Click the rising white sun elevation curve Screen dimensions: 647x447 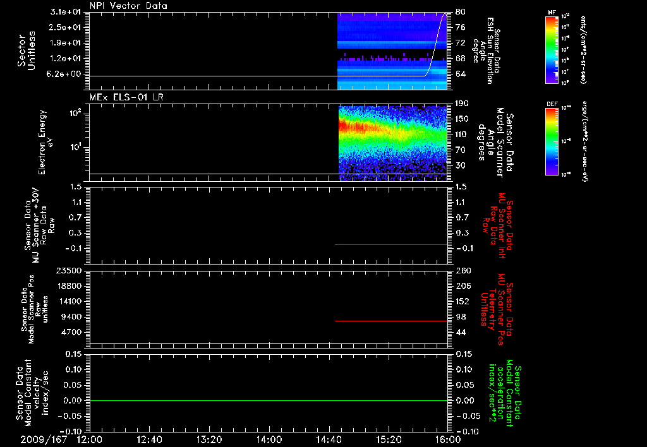(x=436, y=44)
